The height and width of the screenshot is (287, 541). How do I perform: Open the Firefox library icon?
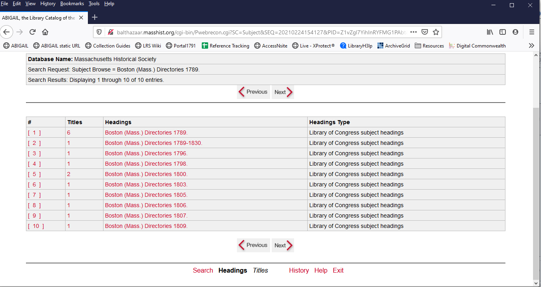(490, 32)
